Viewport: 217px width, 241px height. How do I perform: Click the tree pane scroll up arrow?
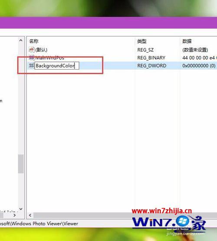[x=21, y=40]
